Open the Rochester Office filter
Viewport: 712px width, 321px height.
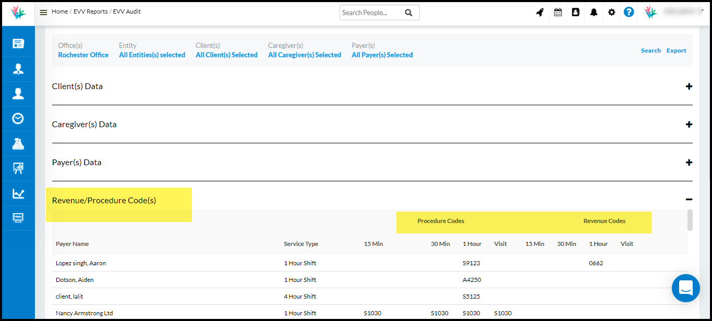click(x=83, y=55)
